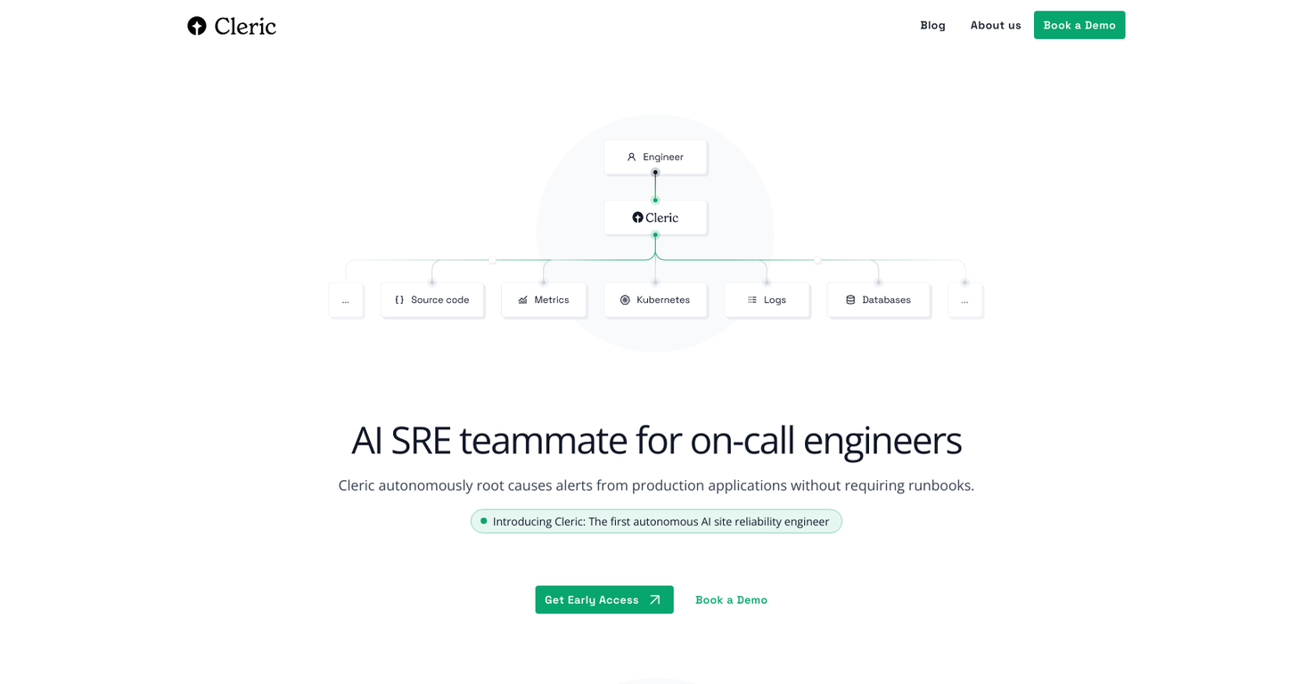This screenshot has height=684, width=1313.
Task: Click the green dot in the announcement pill
Action: tap(484, 521)
